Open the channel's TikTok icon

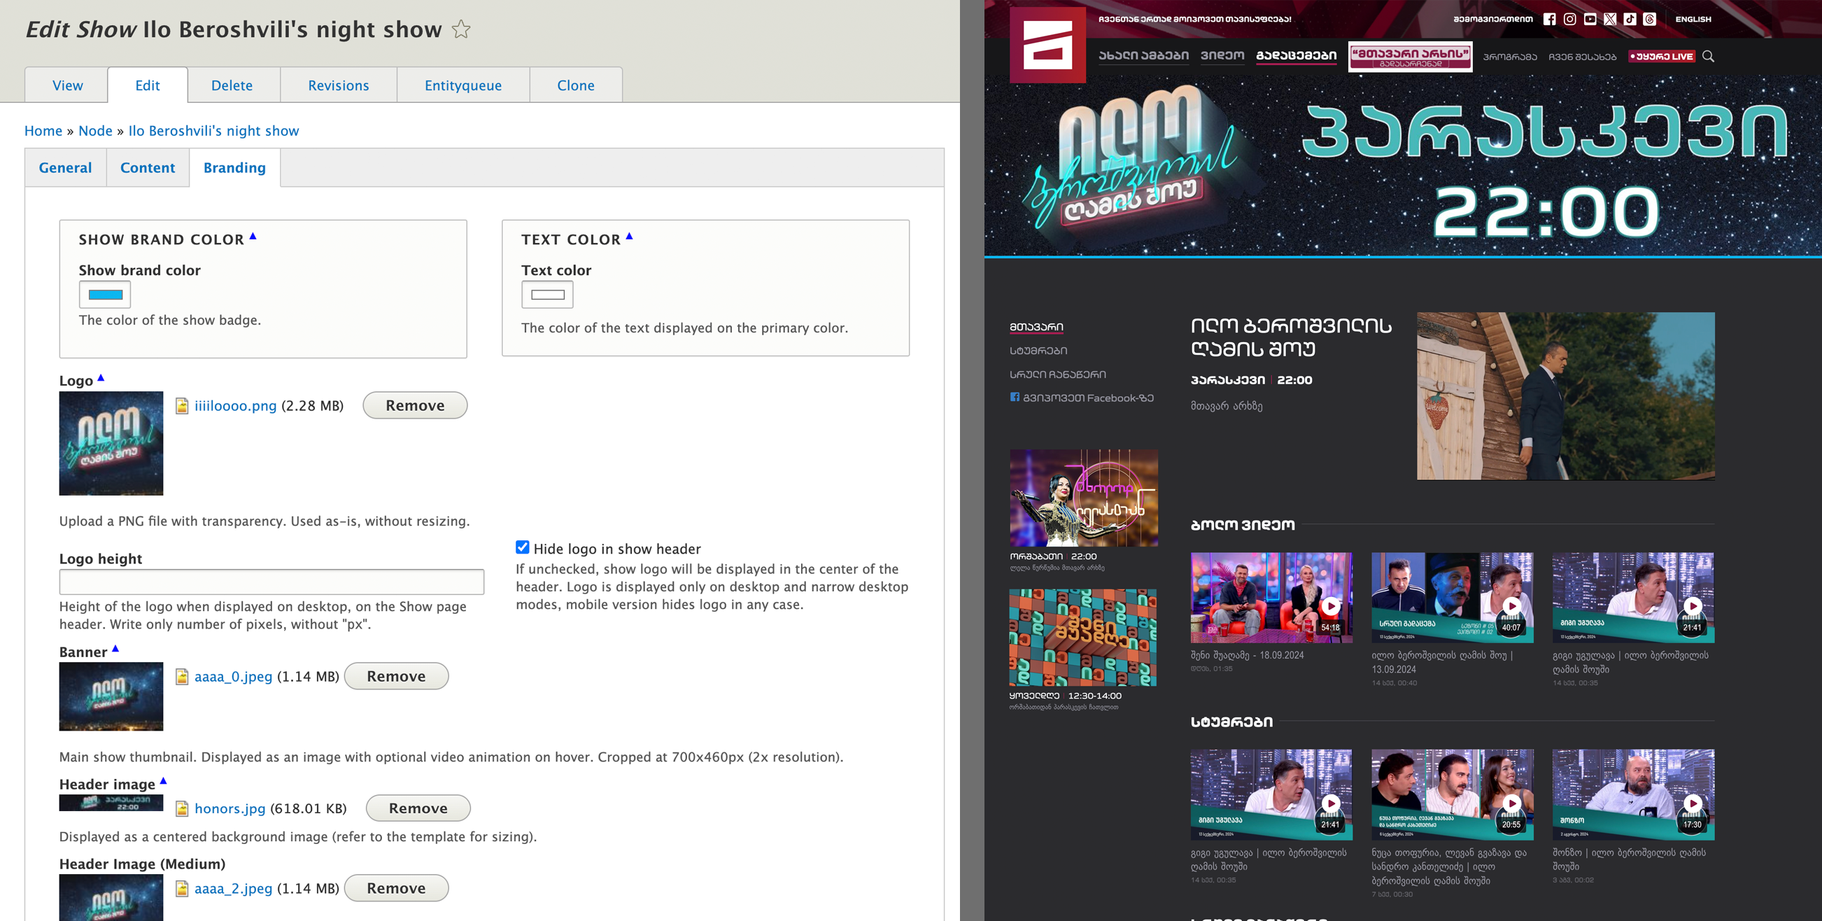point(1630,19)
